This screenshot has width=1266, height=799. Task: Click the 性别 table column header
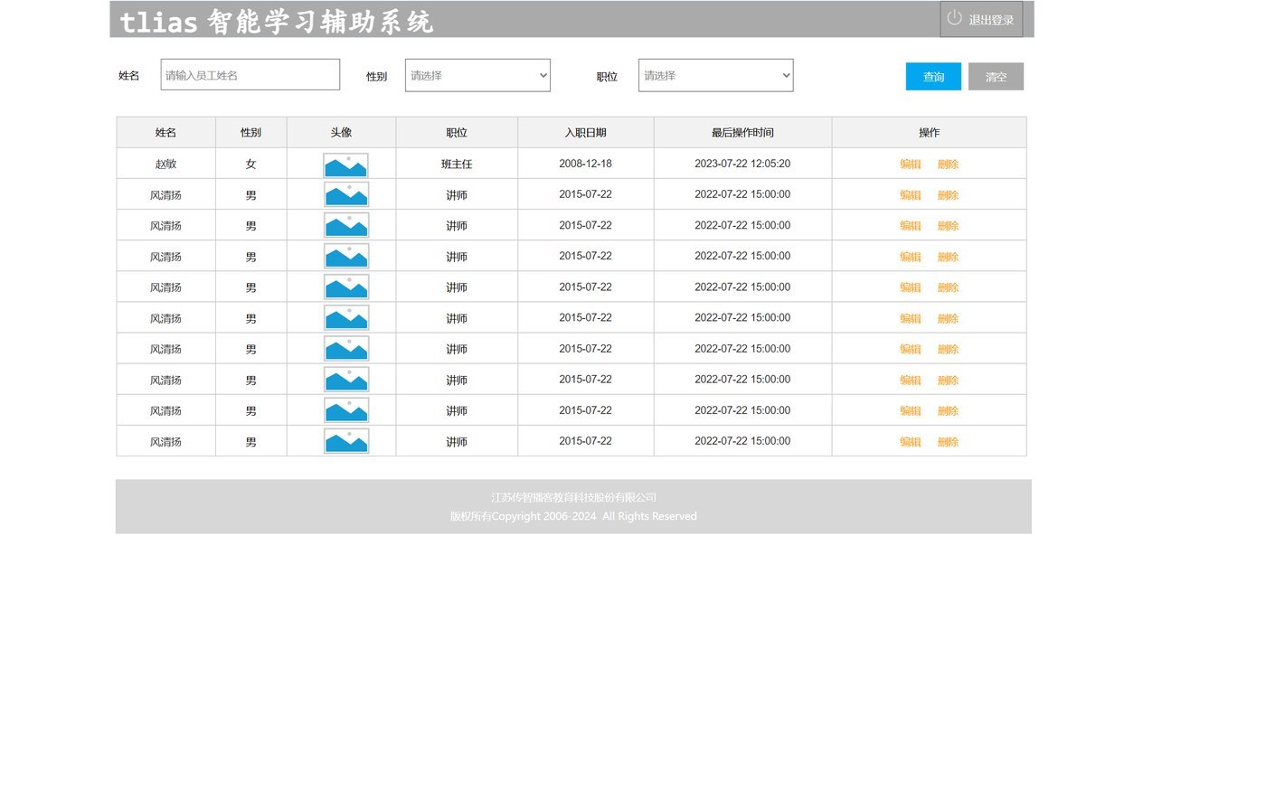250,132
